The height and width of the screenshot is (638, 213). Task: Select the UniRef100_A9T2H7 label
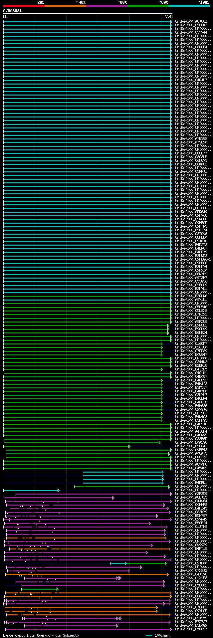(191, 278)
